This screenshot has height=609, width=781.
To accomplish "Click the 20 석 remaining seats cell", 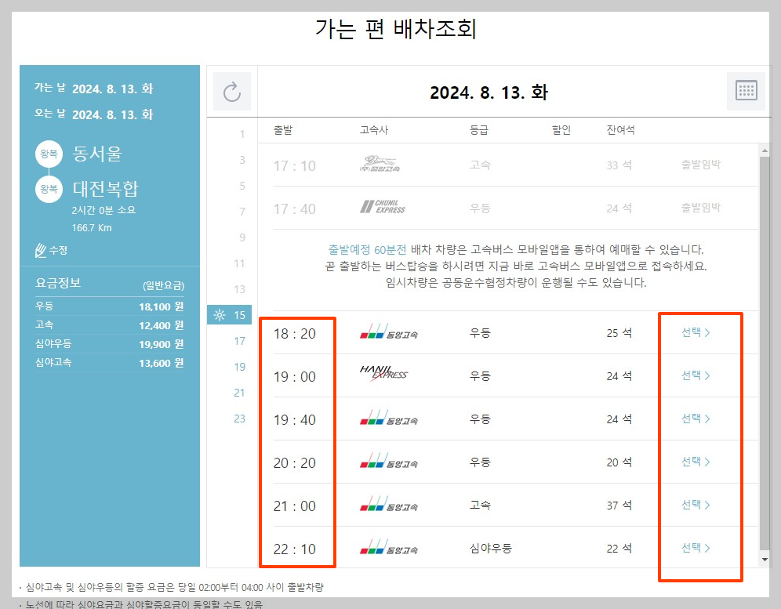I will (619, 462).
